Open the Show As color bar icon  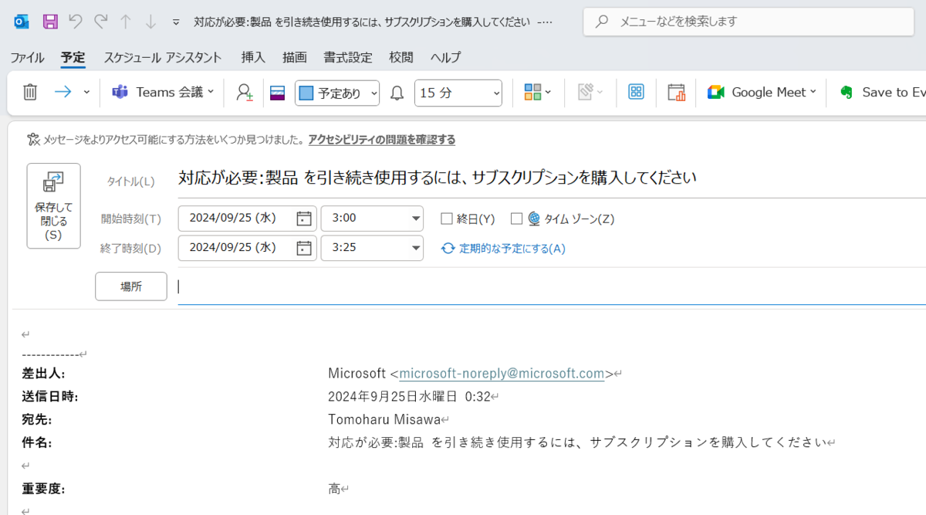tap(278, 93)
